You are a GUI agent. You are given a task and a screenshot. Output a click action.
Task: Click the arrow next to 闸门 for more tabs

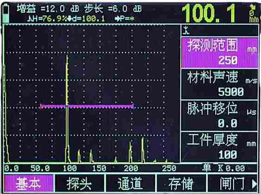[x=255, y=183]
